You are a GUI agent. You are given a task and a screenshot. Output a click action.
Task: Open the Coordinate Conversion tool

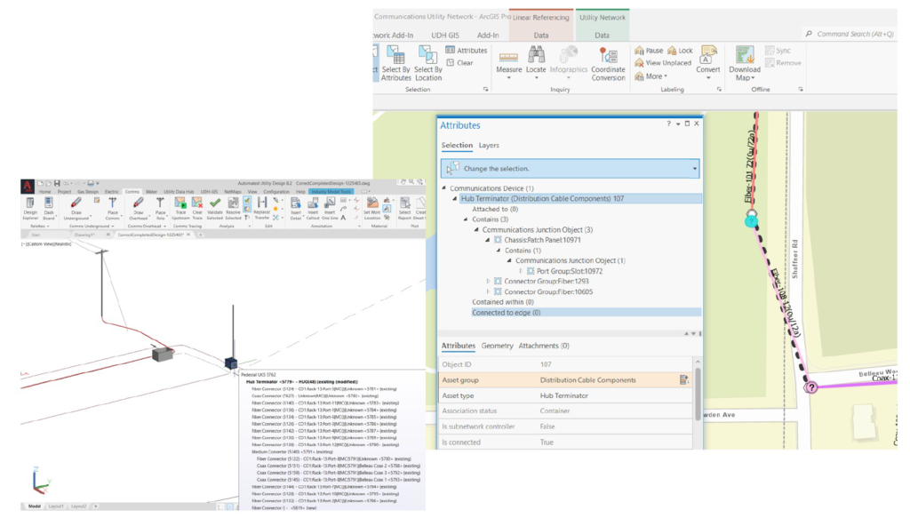tap(608, 63)
